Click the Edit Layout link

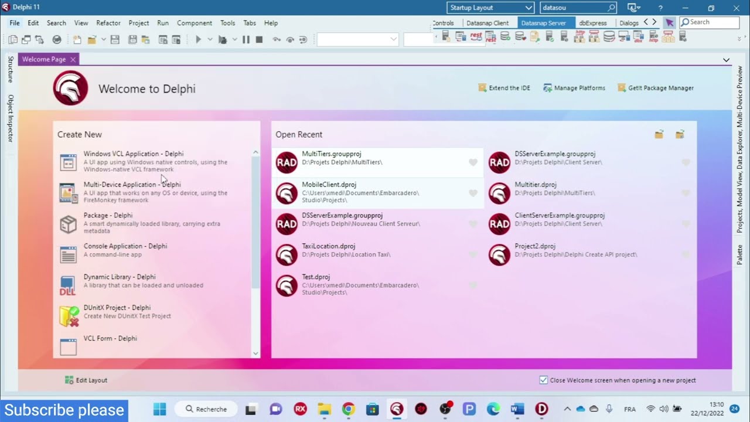pyautogui.click(x=91, y=380)
